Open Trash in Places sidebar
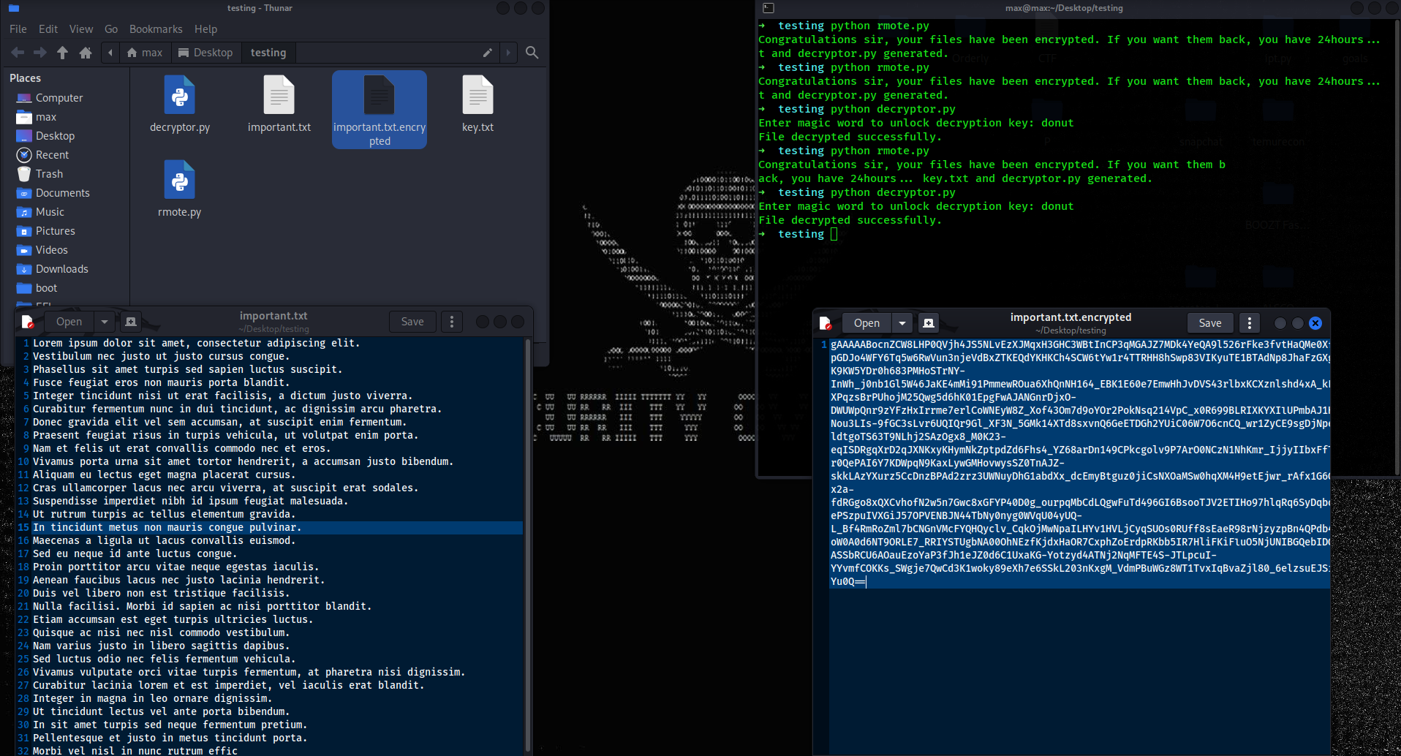This screenshot has height=756, width=1401. click(x=49, y=174)
